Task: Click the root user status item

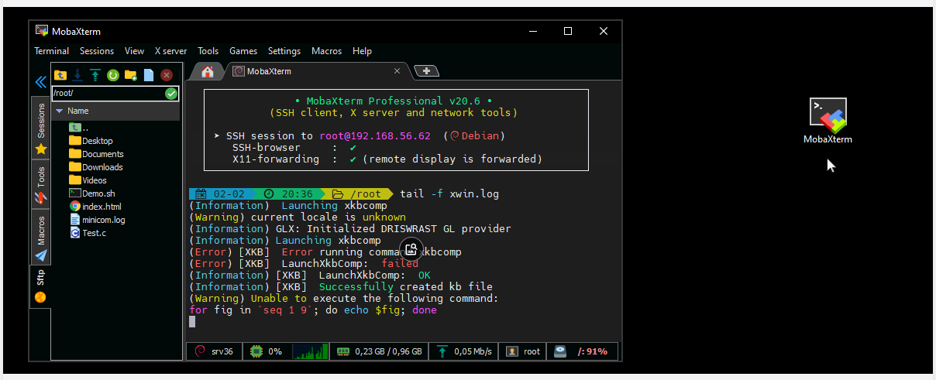Action: 523,351
